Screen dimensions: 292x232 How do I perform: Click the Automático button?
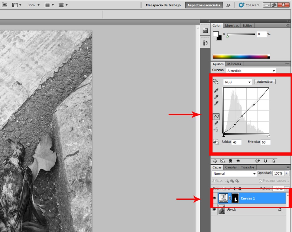click(x=265, y=82)
